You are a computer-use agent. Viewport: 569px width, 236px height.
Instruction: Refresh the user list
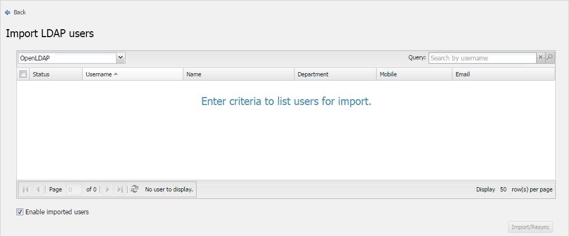coord(135,189)
